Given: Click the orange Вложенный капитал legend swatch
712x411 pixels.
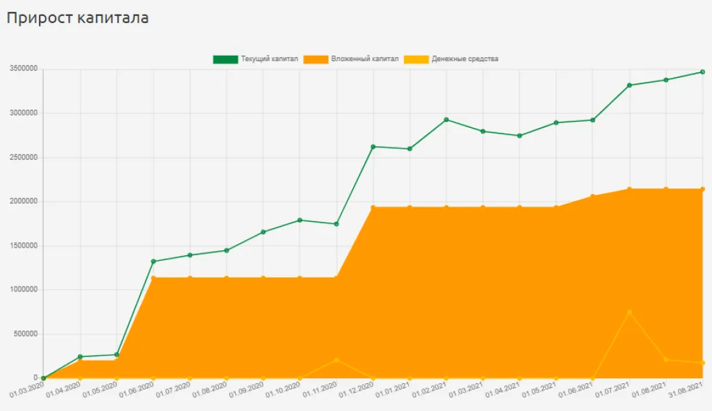Looking at the screenshot, I should [315, 59].
